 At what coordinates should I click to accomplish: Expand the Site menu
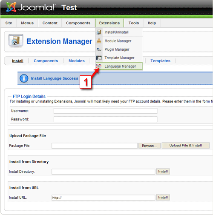(x=9, y=23)
